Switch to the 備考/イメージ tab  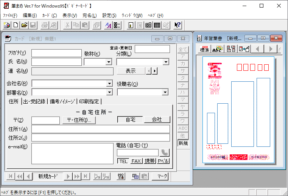click(x=62, y=101)
